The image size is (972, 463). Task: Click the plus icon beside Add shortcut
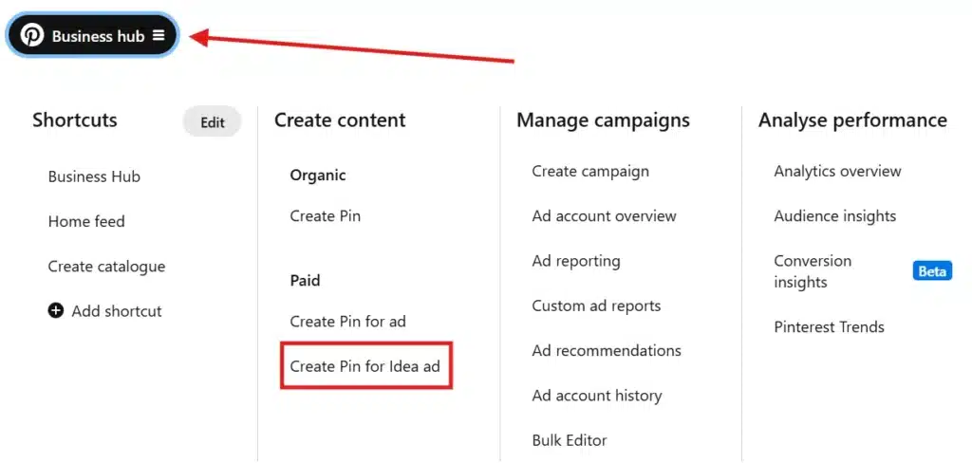[x=56, y=310]
